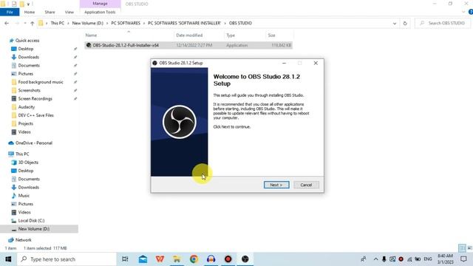Switch to the View ribbon tab
473x266 pixels.
pyautogui.click(x=69, y=12)
